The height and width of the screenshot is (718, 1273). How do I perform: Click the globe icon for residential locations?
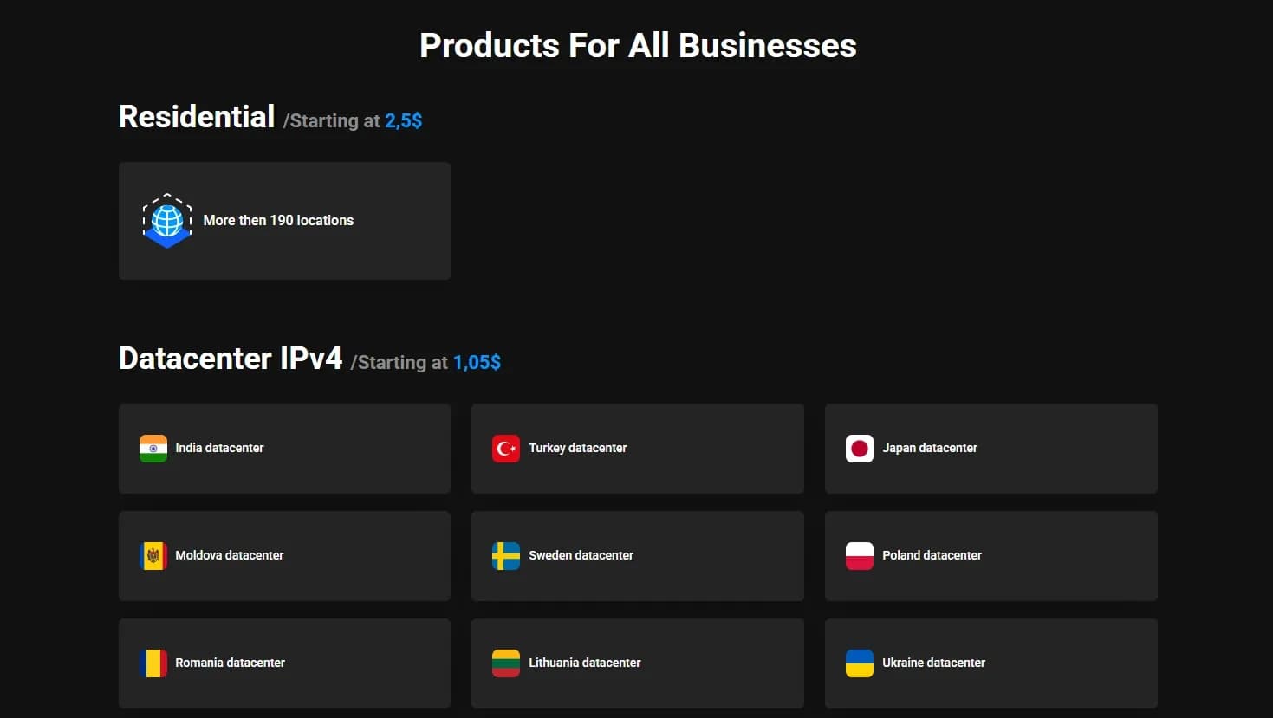166,221
